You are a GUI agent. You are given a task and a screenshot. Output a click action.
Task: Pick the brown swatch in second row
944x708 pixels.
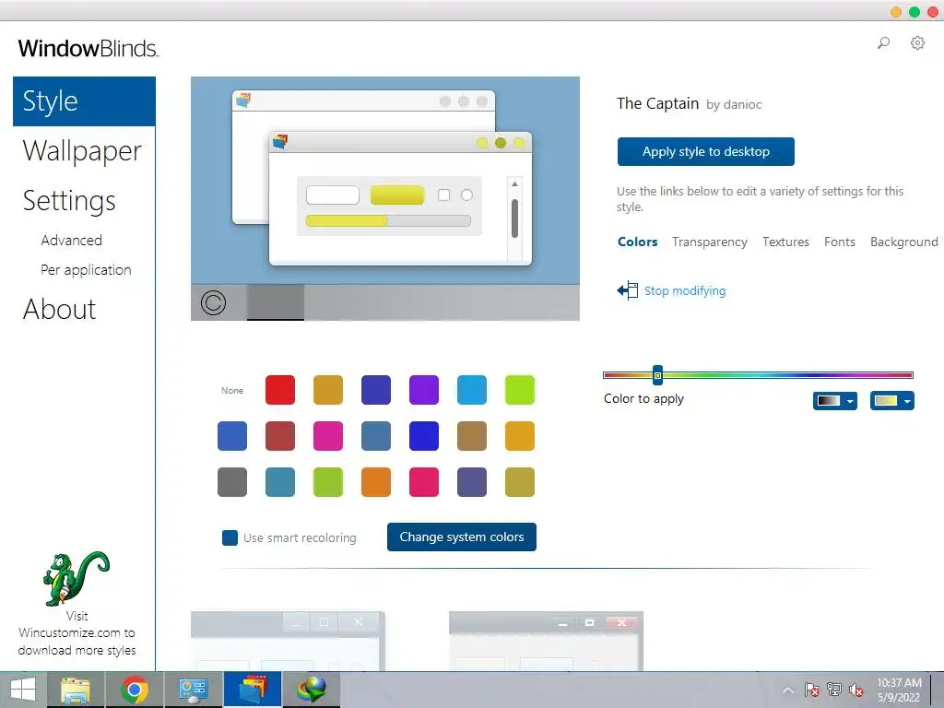(471, 436)
